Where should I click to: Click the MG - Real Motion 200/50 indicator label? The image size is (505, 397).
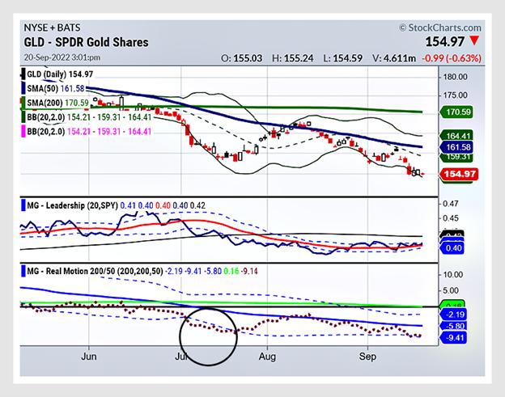tap(95, 271)
